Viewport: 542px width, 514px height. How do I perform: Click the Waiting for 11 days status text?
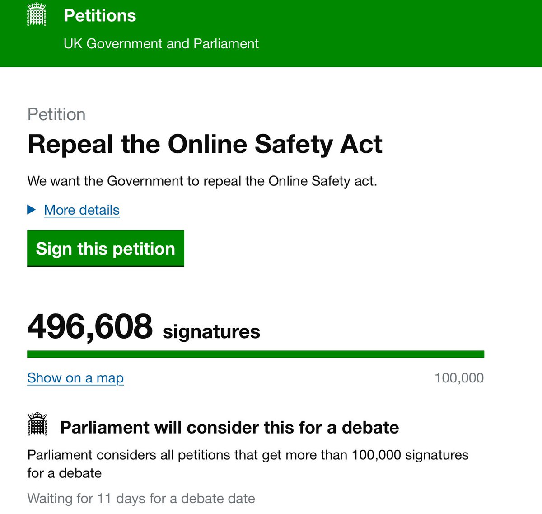pyautogui.click(x=141, y=499)
